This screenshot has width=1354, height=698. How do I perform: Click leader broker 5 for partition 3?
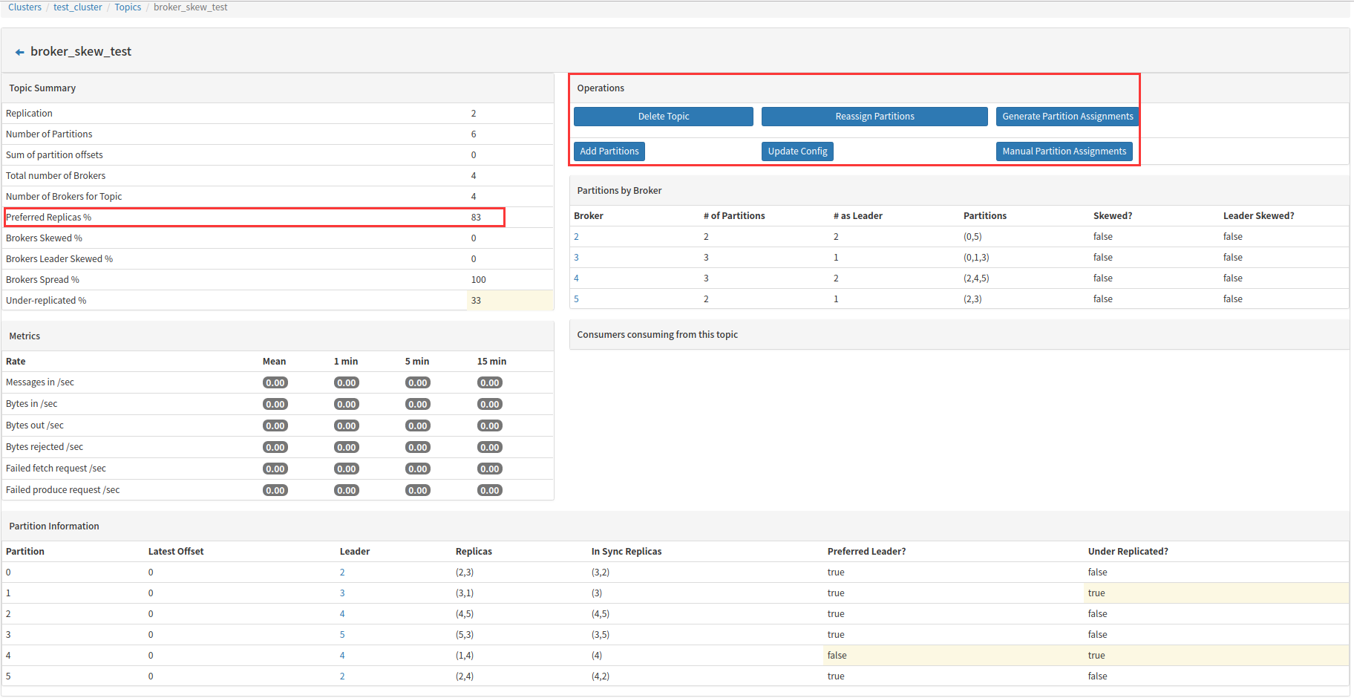(x=342, y=634)
